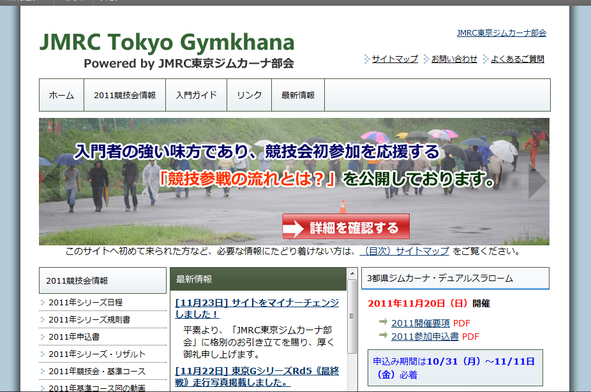Click the red 詳細を確認する banner button

coord(346,227)
